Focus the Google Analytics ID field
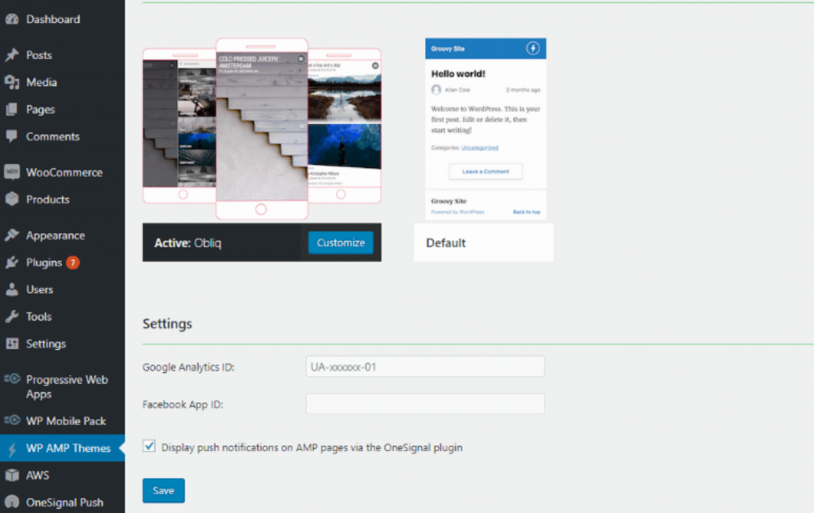 tap(425, 367)
